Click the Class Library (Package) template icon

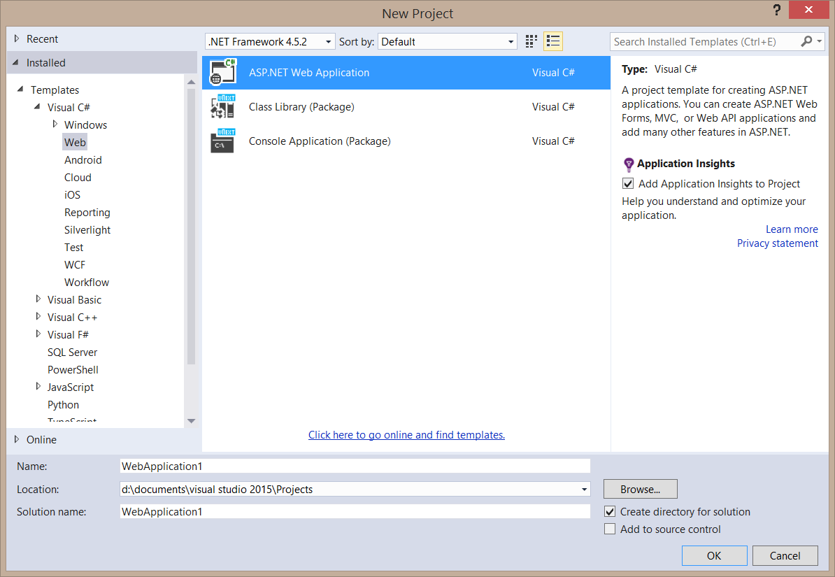point(222,106)
